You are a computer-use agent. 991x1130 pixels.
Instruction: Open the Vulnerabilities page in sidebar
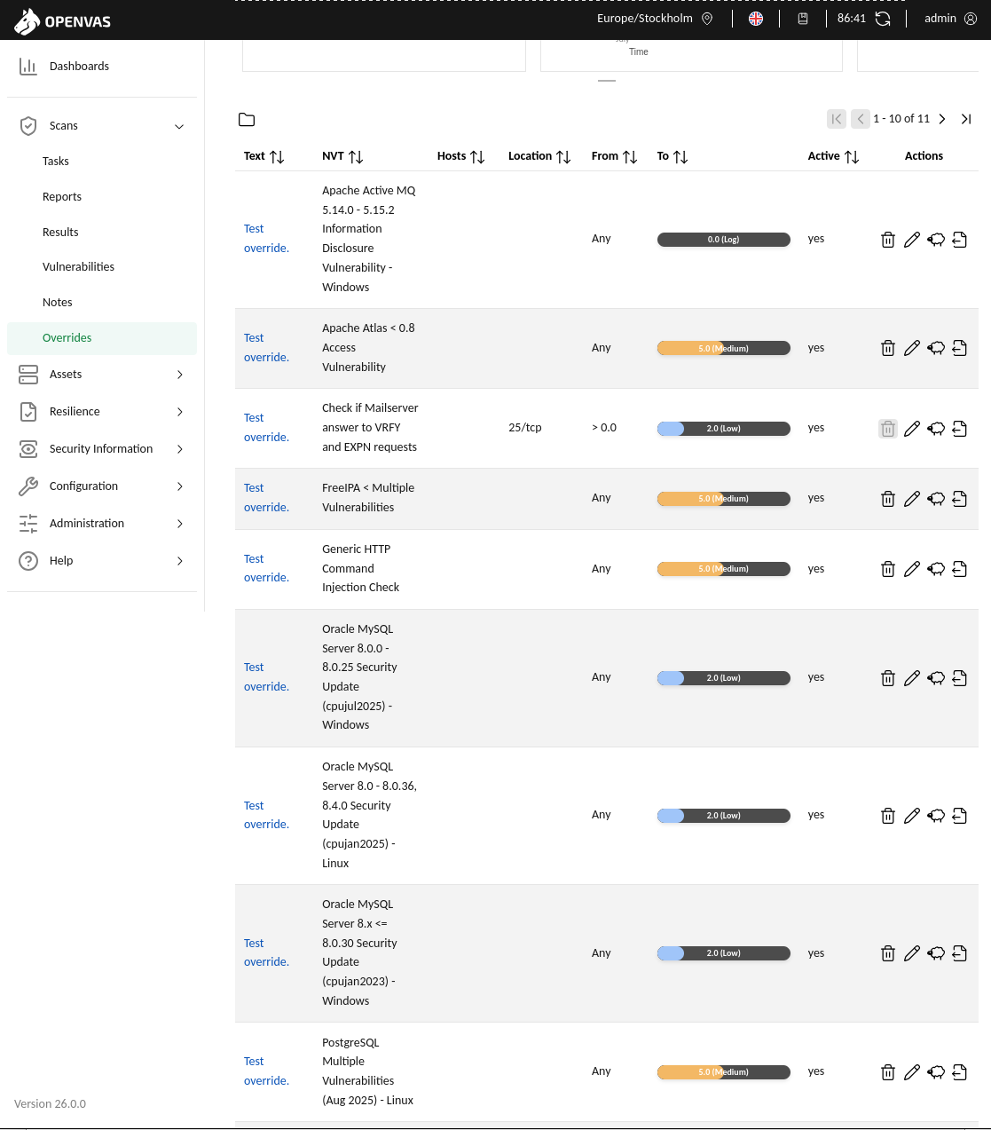pyautogui.click(x=78, y=267)
